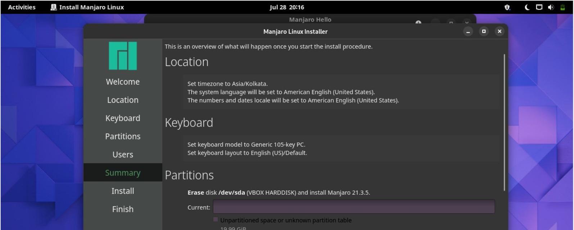This screenshot has width=574, height=230.
Task: Open the wired network indicator in the top bar
Action: (539, 7)
